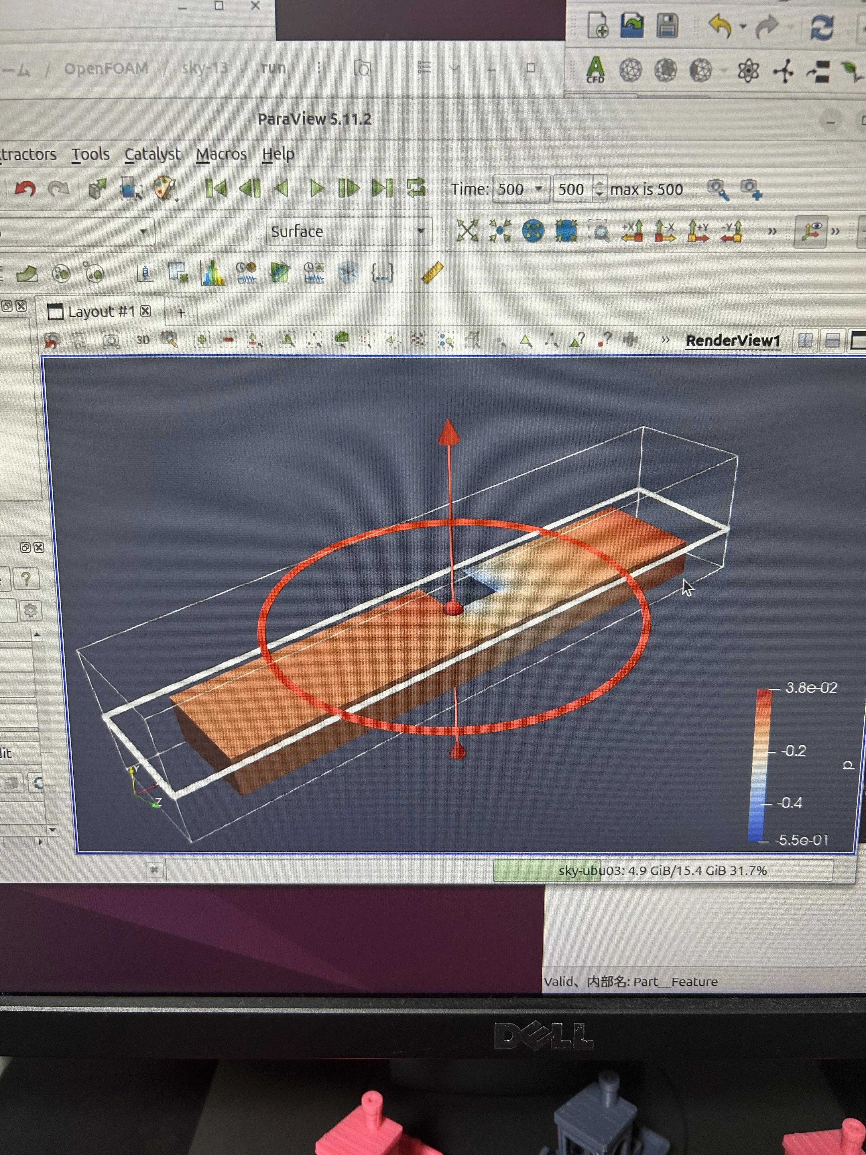Split RenderView1 horizontally
The width and height of the screenshot is (866, 1155).
pyautogui.click(x=805, y=340)
